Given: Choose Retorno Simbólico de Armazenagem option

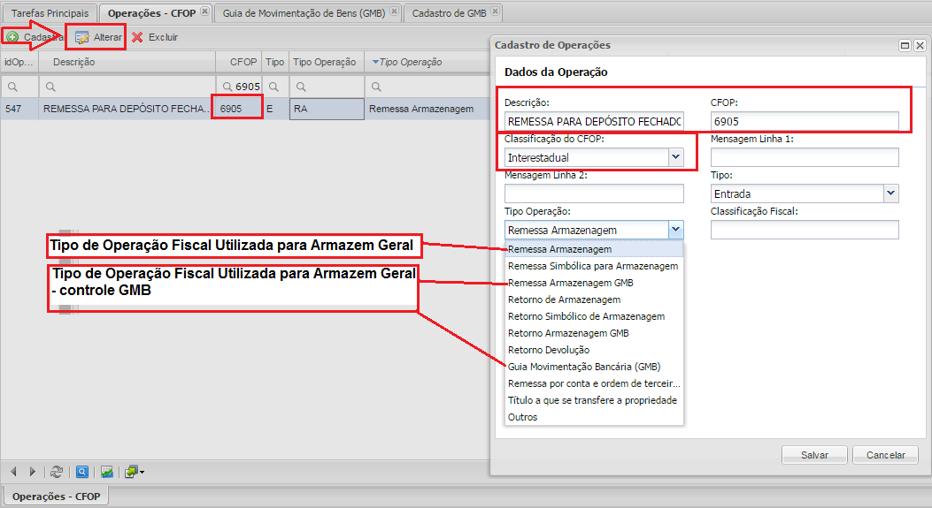Looking at the screenshot, I should click(595, 316).
